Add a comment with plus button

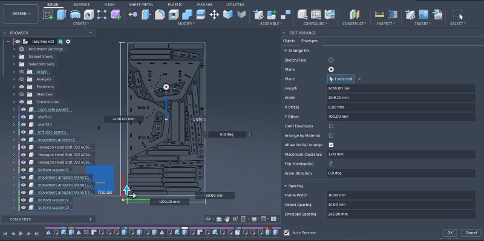[x=90, y=219]
